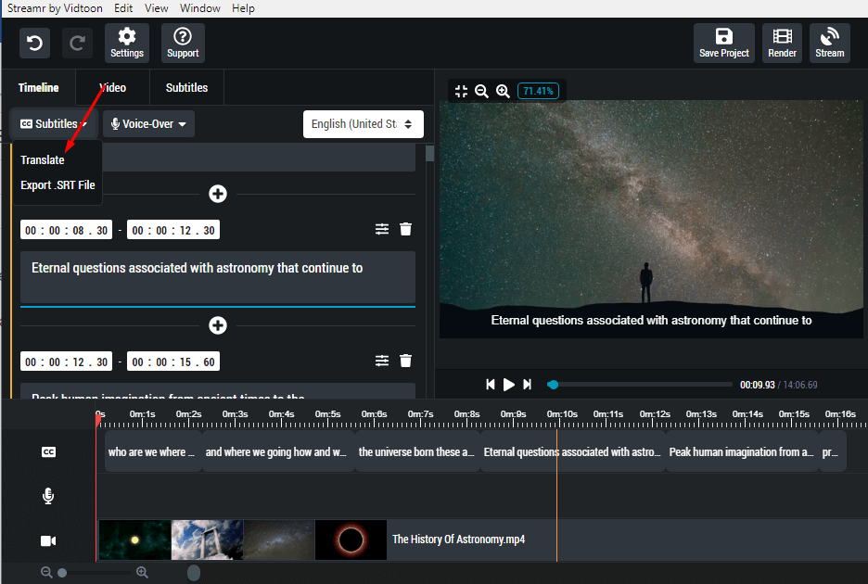868x584 pixels.
Task: Open Streamr by Vidtoon menu
Action: [54, 8]
